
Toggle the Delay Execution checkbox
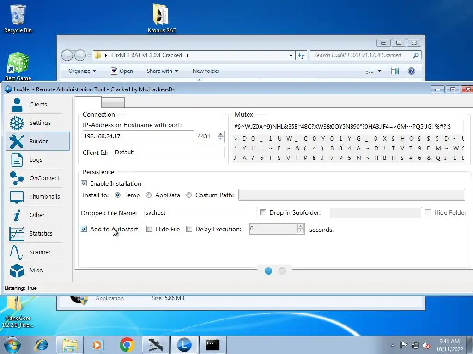(189, 229)
